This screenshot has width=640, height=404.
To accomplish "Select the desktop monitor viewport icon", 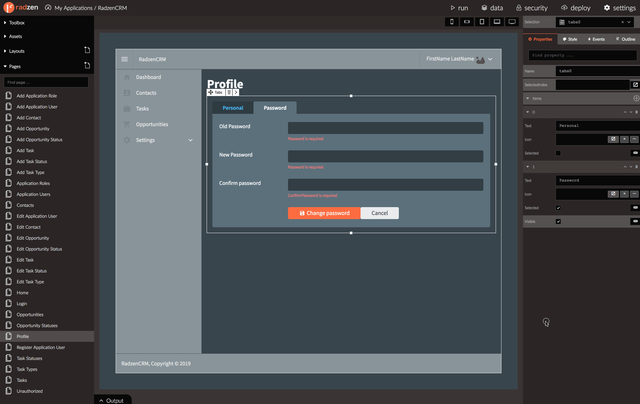I will (x=512, y=22).
